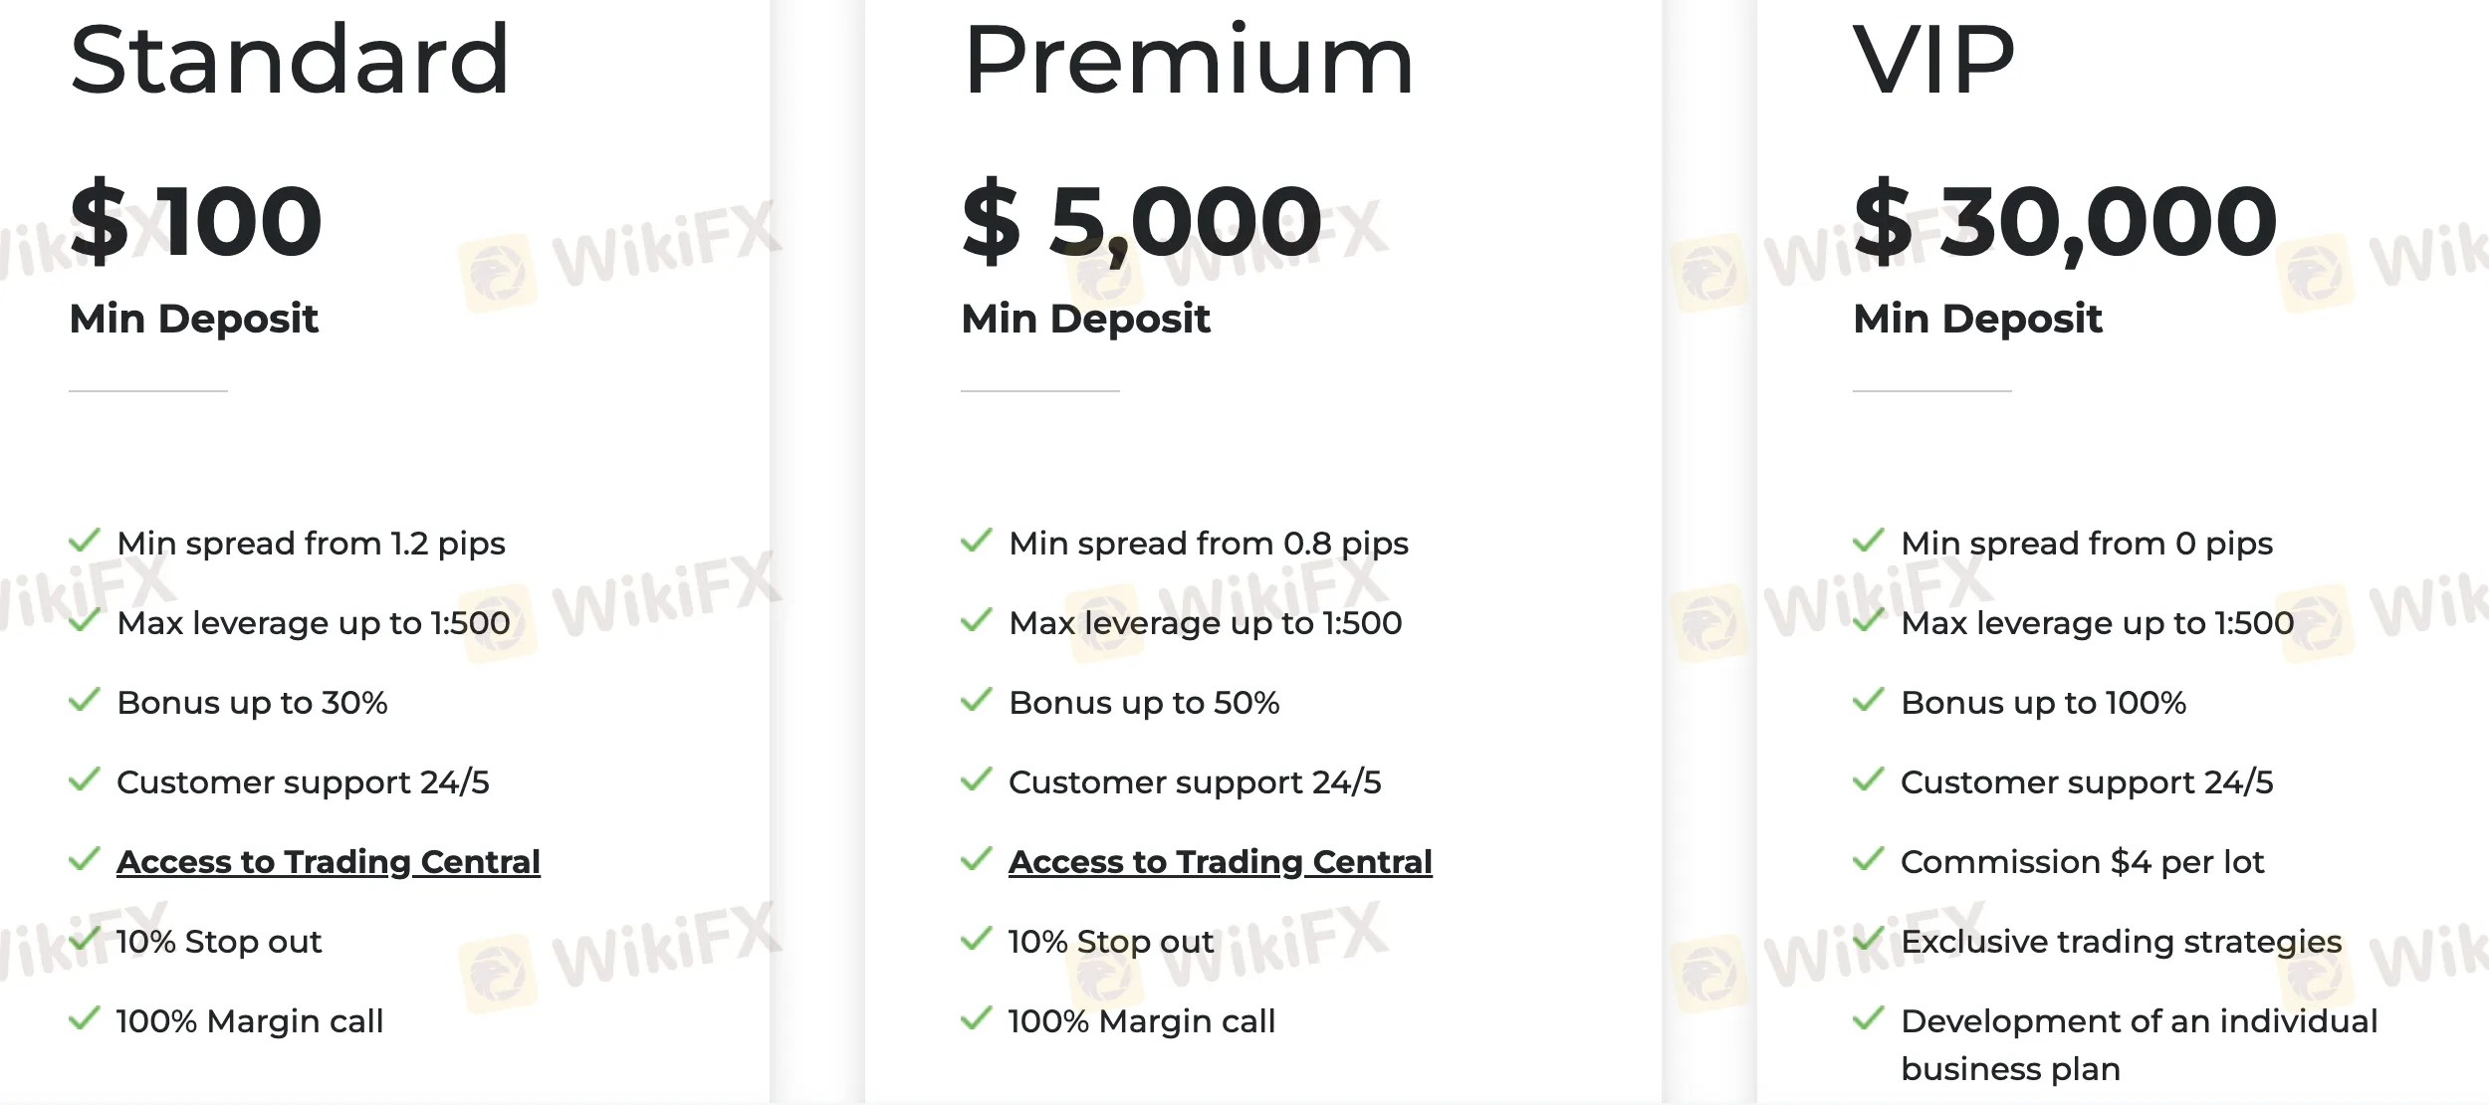Click the checkmark beside Min spread from 1.2 pips
The width and height of the screenshot is (2489, 1105).
tap(85, 541)
